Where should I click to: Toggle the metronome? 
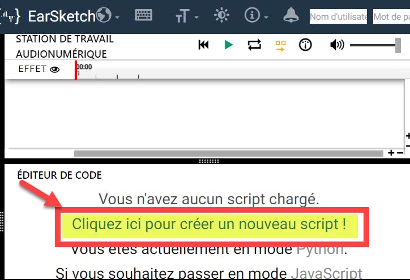click(x=305, y=45)
